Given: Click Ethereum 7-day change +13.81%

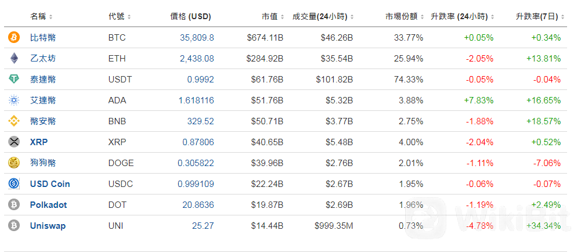Looking at the screenshot, I should point(544,59).
